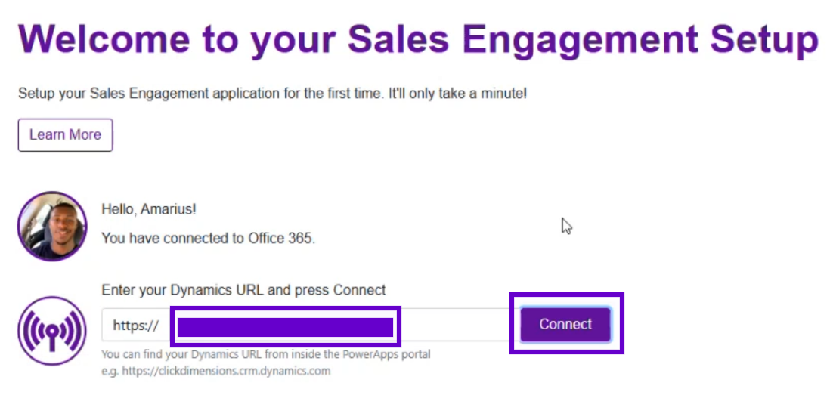Click the "Hello, Amarius!" greeting
The image size is (830, 395).
pyautogui.click(x=149, y=210)
